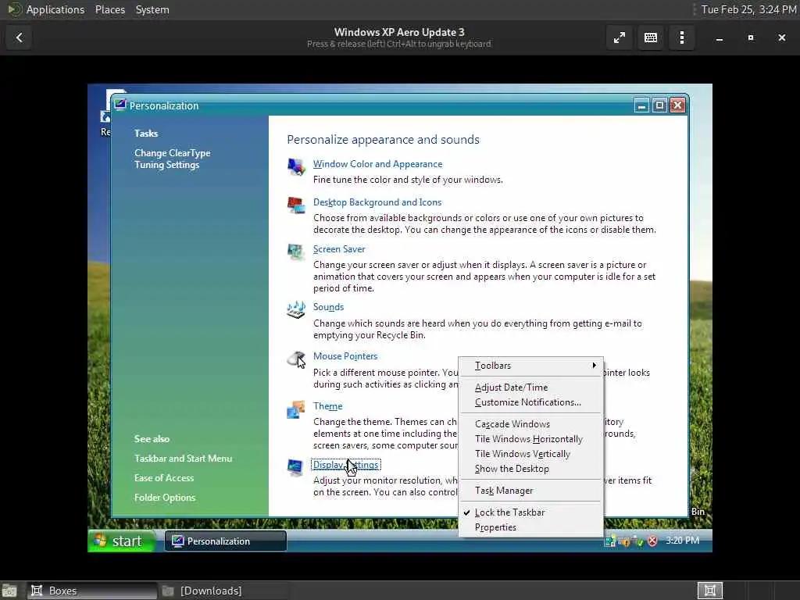Toggle Boxes fullscreen mode icon
800x600 pixels.
[620, 37]
